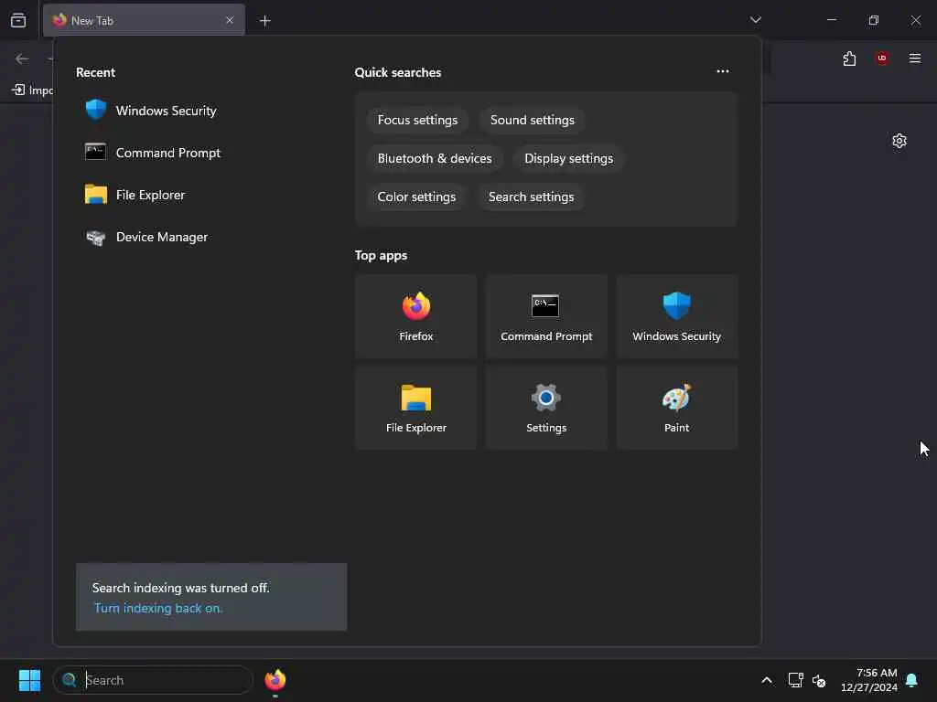
Task: Launch Command Prompt tile in Top apps
Action: click(x=546, y=316)
